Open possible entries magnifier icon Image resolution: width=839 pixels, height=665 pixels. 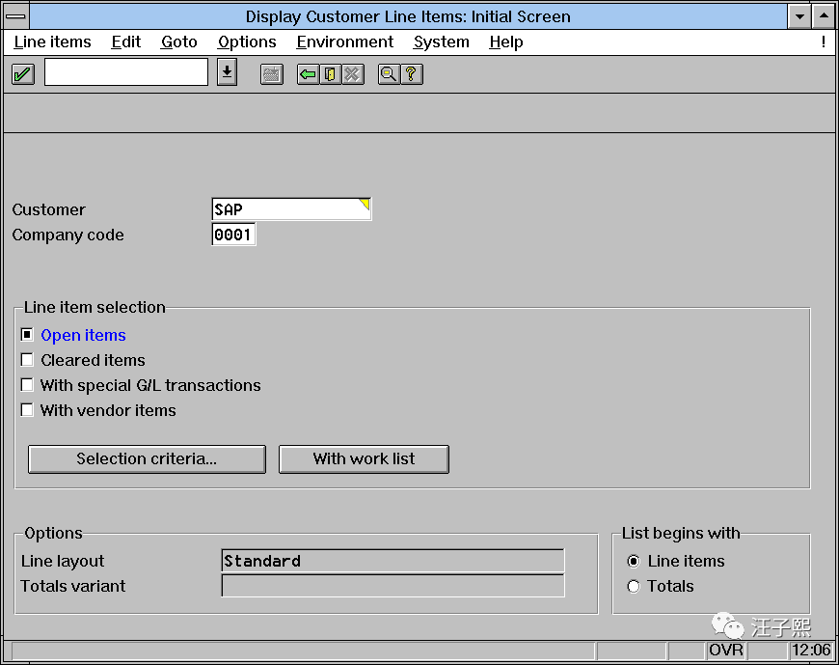coord(389,74)
